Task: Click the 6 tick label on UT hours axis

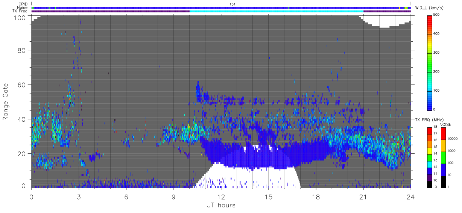Action: pos(126,196)
